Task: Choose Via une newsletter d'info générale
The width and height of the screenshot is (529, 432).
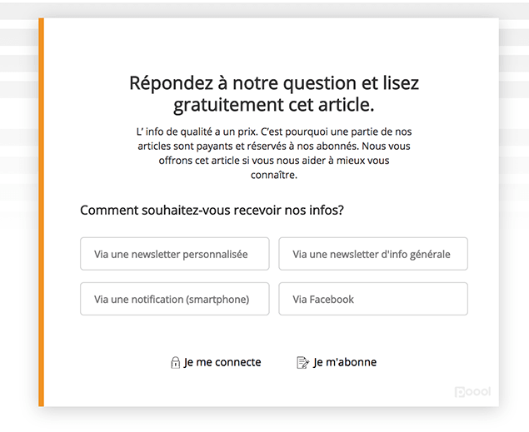Action: (x=373, y=254)
